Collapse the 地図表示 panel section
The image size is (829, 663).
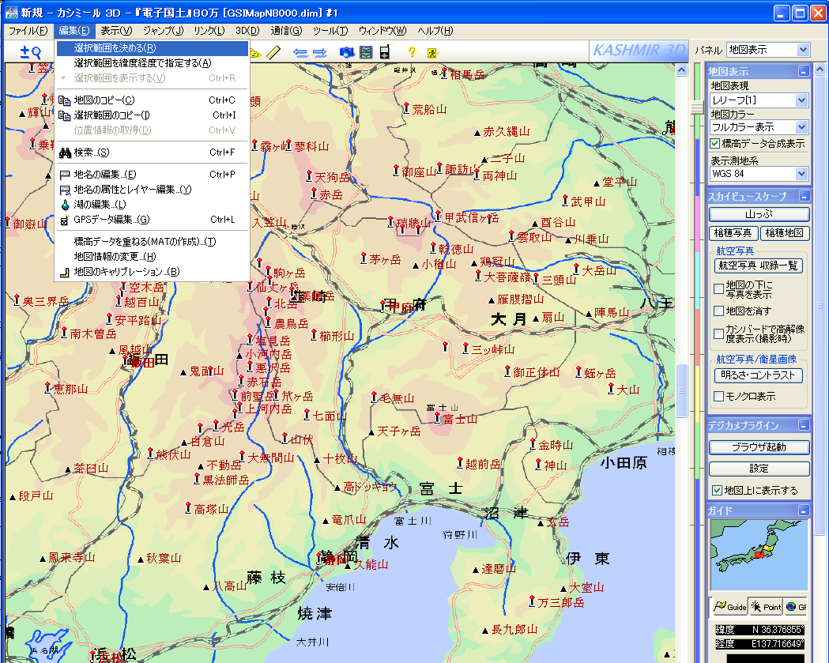click(804, 71)
